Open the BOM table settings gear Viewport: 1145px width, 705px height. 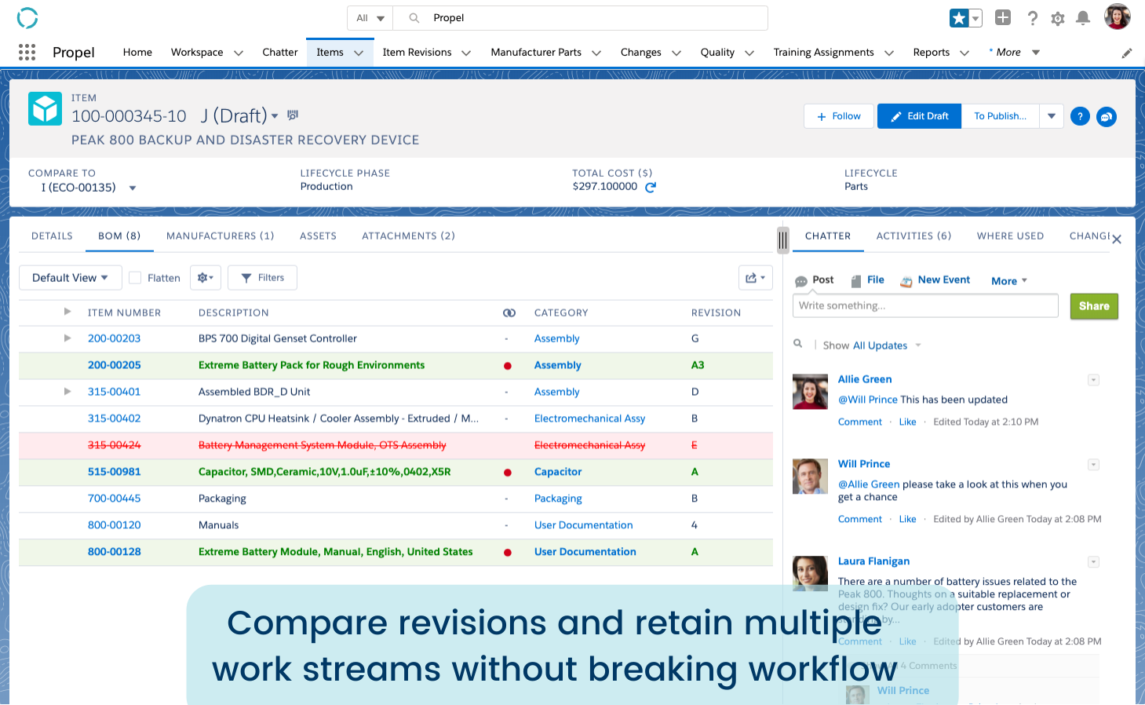point(206,278)
